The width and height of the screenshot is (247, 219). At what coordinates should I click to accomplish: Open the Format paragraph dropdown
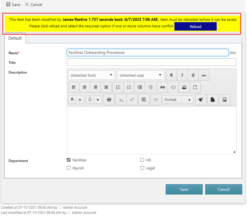click(178, 100)
